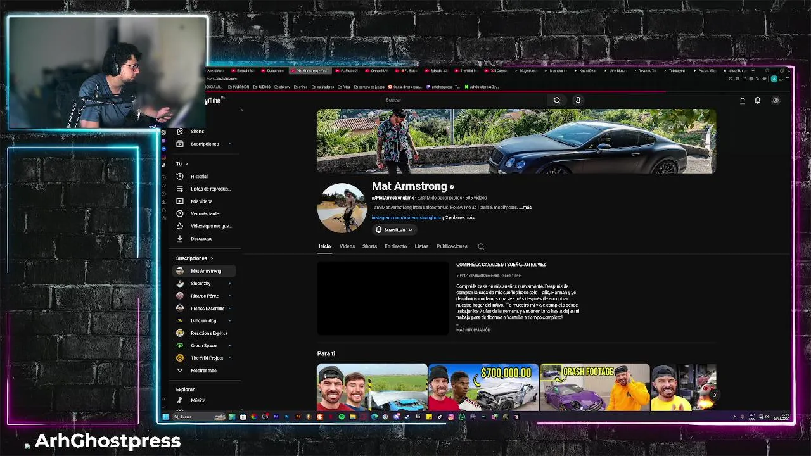Image resolution: width=811 pixels, height=456 pixels.
Task: Select the Inicio channel tab
Action: [x=324, y=246]
